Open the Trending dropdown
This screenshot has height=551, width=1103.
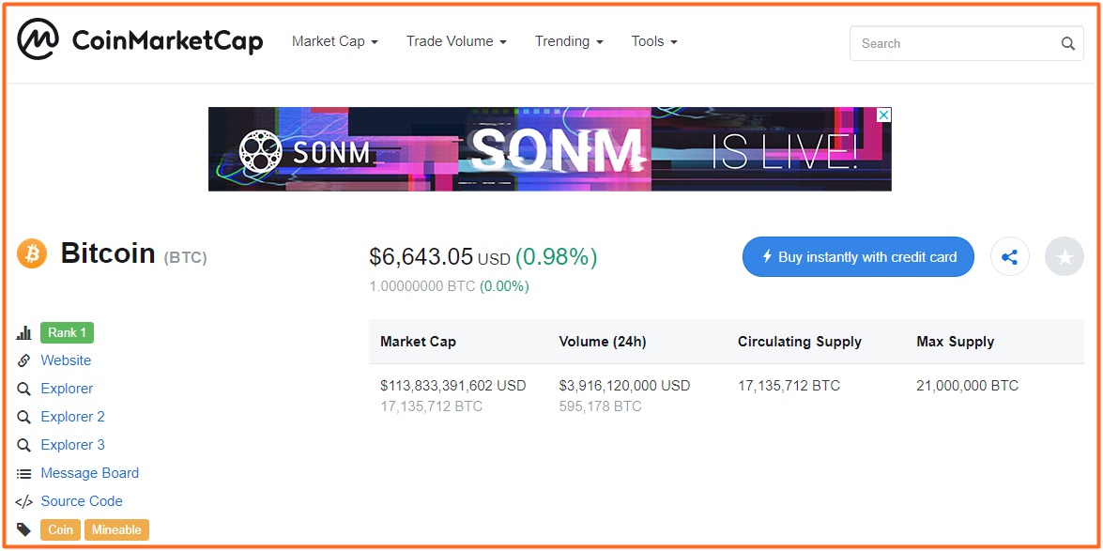569,41
